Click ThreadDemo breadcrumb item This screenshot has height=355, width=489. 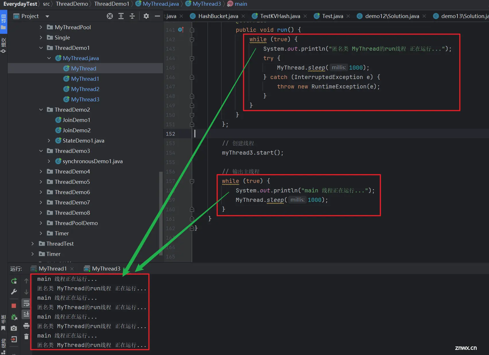coord(72,4)
